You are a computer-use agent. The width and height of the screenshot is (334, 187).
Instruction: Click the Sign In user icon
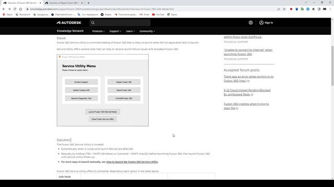261,23
